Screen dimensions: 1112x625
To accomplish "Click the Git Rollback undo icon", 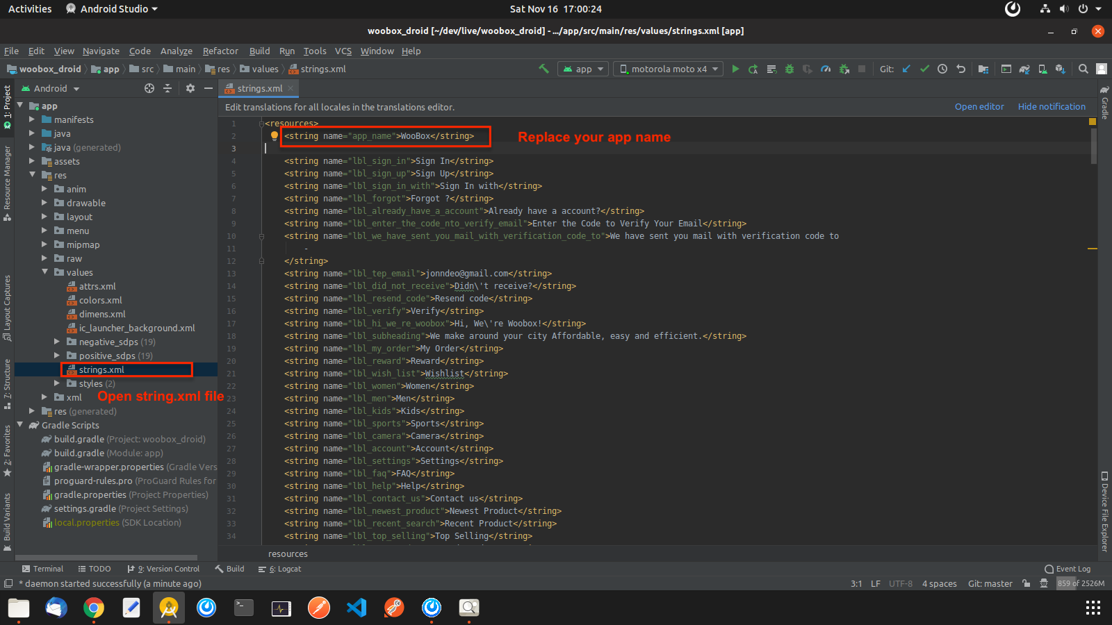I will point(960,69).
